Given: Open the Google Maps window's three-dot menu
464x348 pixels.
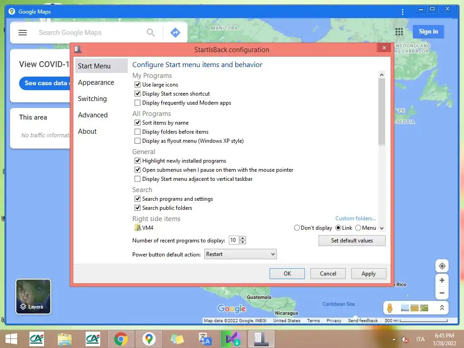Looking at the screenshot, I should pyautogui.click(x=402, y=12).
